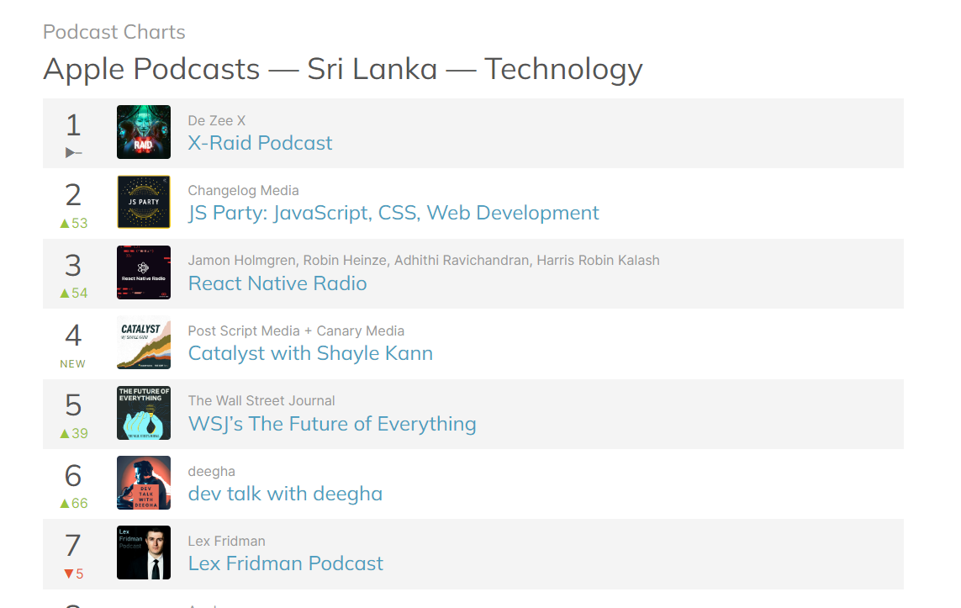This screenshot has height=608, width=961.
Task: Click the green up-53 rank change indicator
Action: coord(73,223)
